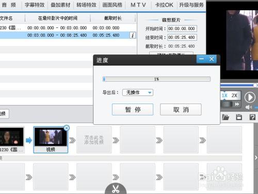Click the export progress bar at 1%
The width and height of the screenshot is (258, 194).
pyautogui.click(x=156, y=79)
